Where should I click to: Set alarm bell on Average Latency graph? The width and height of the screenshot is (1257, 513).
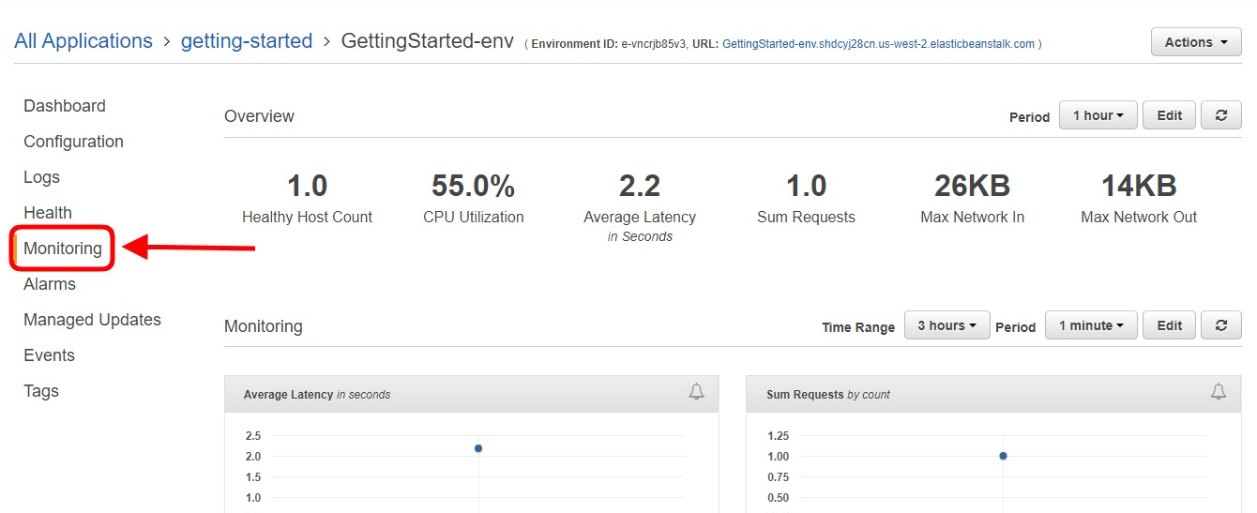point(696,392)
